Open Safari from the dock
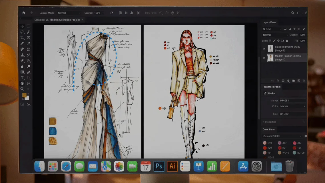This screenshot has width=325, height=183. click(66, 166)
